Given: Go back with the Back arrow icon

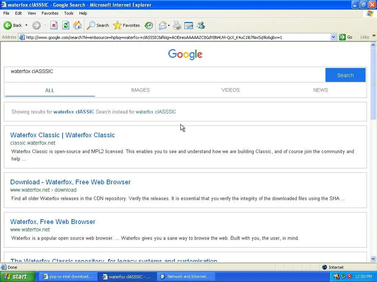Looking at the screenshot, I should click(8, 25).
